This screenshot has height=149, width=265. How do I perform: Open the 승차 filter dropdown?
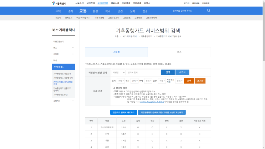pos(121,81)
